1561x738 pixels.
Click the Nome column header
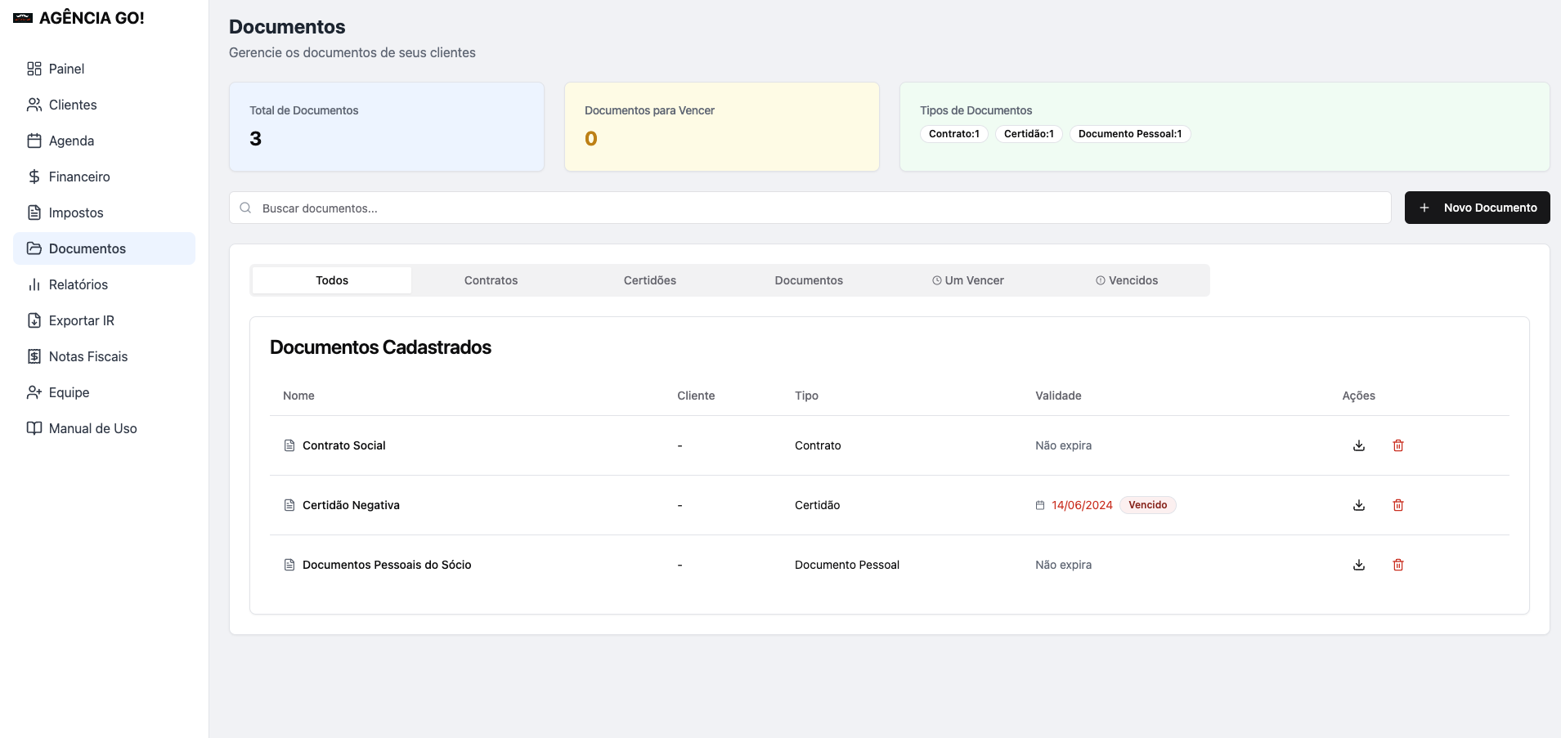point(298,396)
